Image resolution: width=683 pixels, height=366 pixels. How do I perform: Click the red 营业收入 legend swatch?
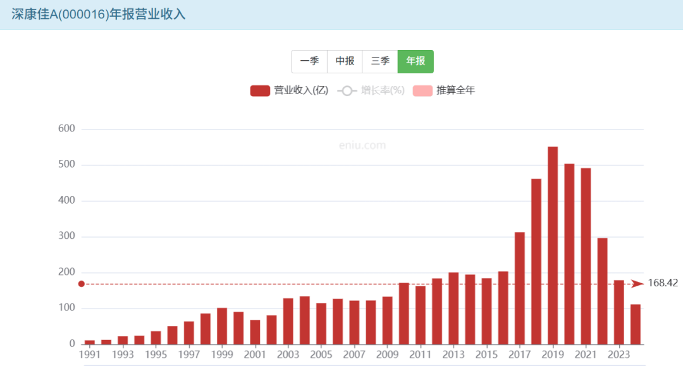[x=260, y=90]
